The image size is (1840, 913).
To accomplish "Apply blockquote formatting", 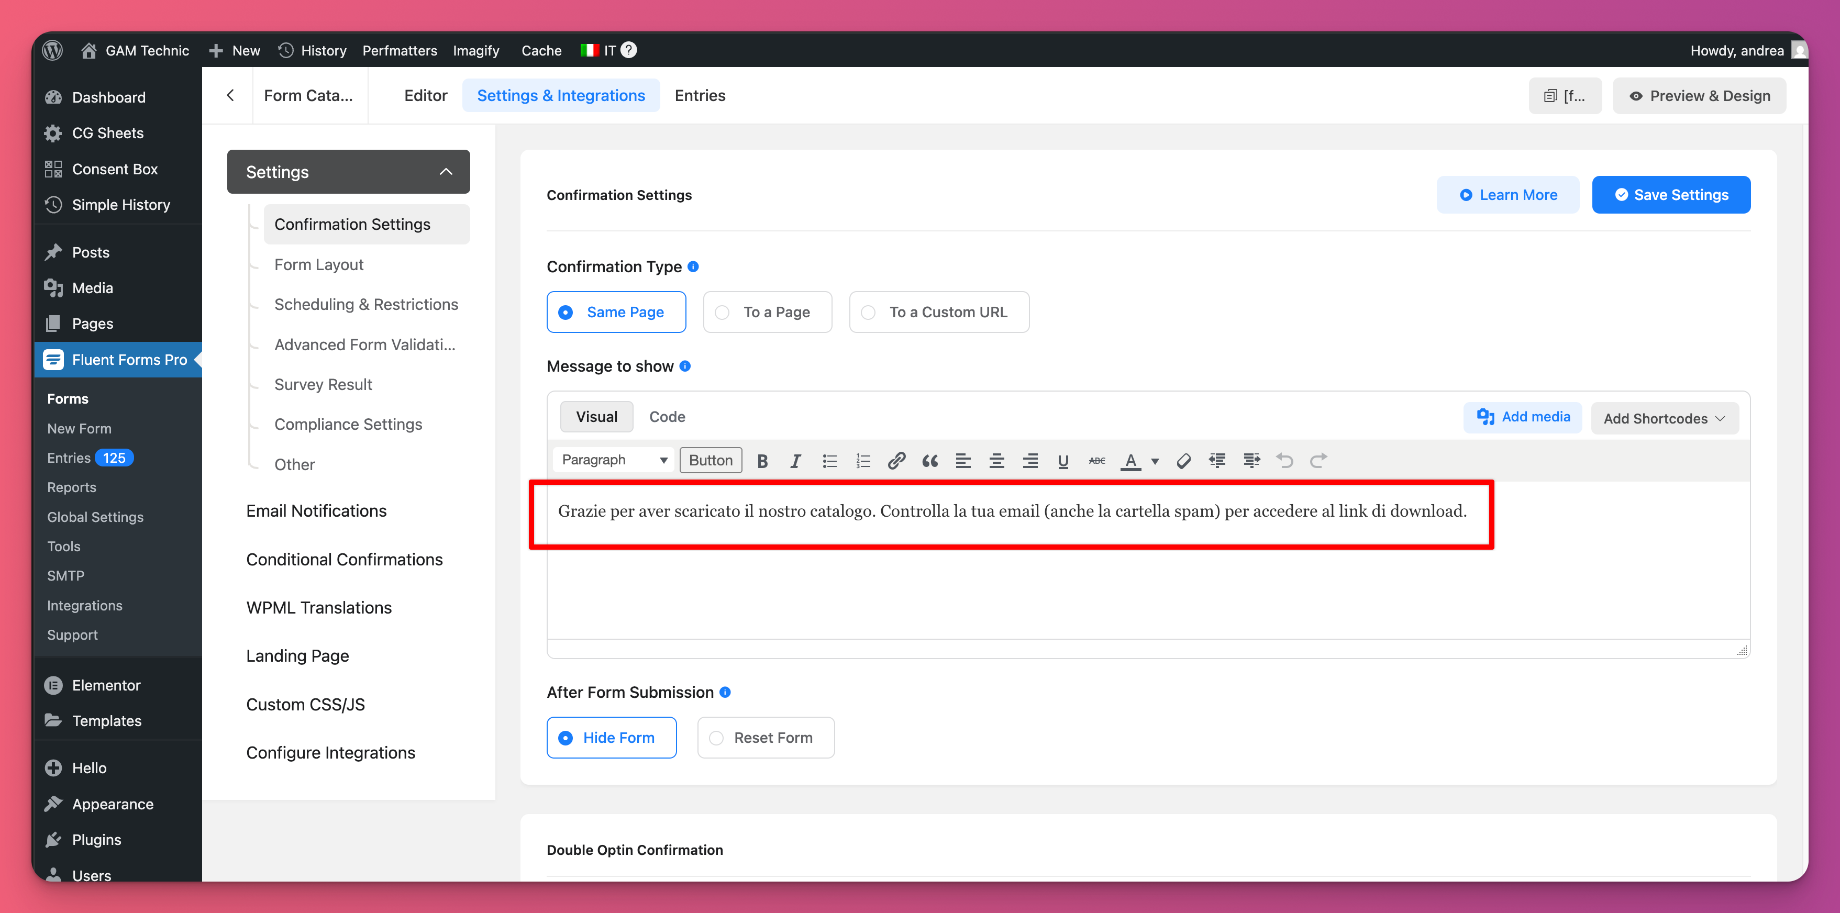I will click(929, 461).
